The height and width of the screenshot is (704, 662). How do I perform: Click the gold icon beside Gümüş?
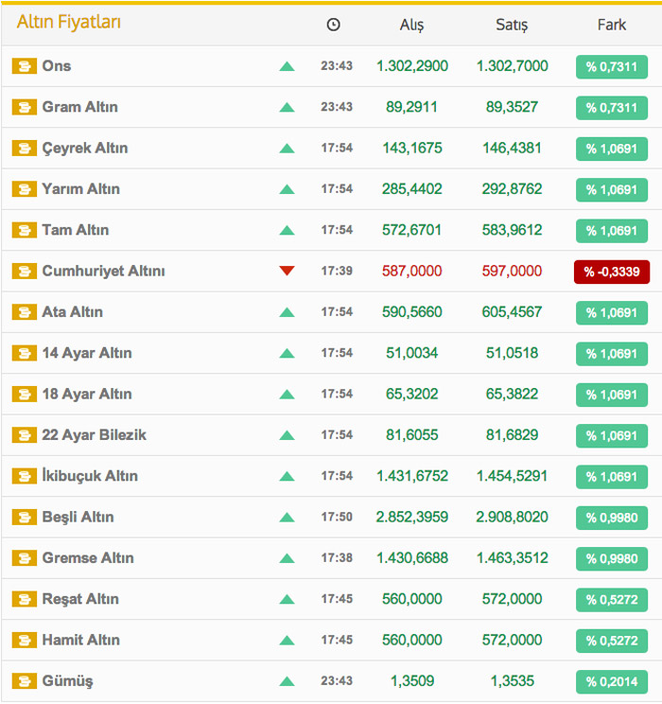pos(24,681)
